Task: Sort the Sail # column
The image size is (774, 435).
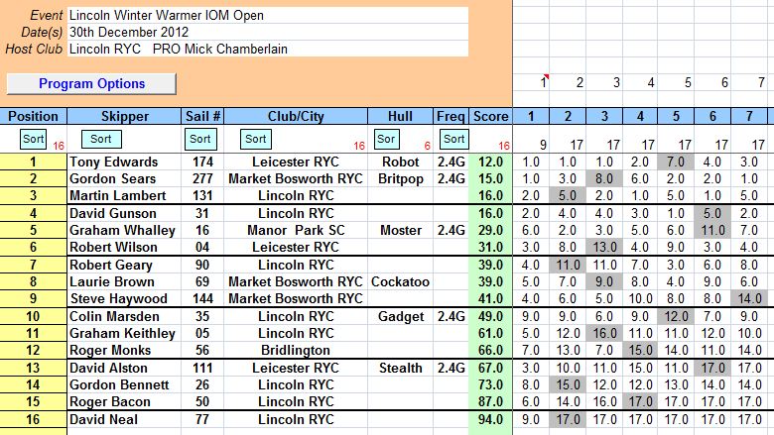Action: (x=199, y=139)
